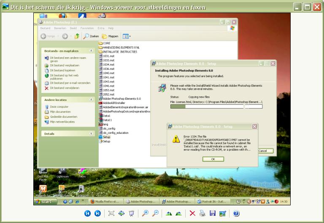Click OK in the Error 1334 dialog

tap(213, 159)
